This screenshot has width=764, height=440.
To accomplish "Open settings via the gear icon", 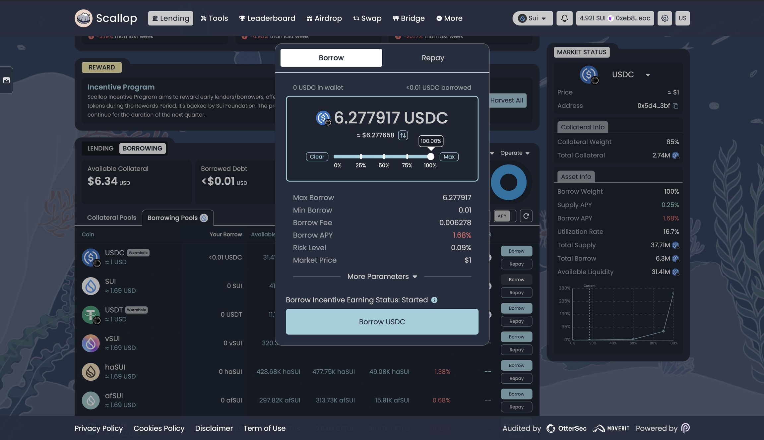I will [x=665, y=18].
